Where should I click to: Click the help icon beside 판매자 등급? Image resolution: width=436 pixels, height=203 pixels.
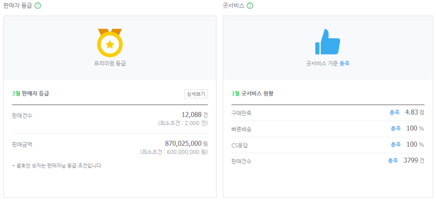pos(38,5)
